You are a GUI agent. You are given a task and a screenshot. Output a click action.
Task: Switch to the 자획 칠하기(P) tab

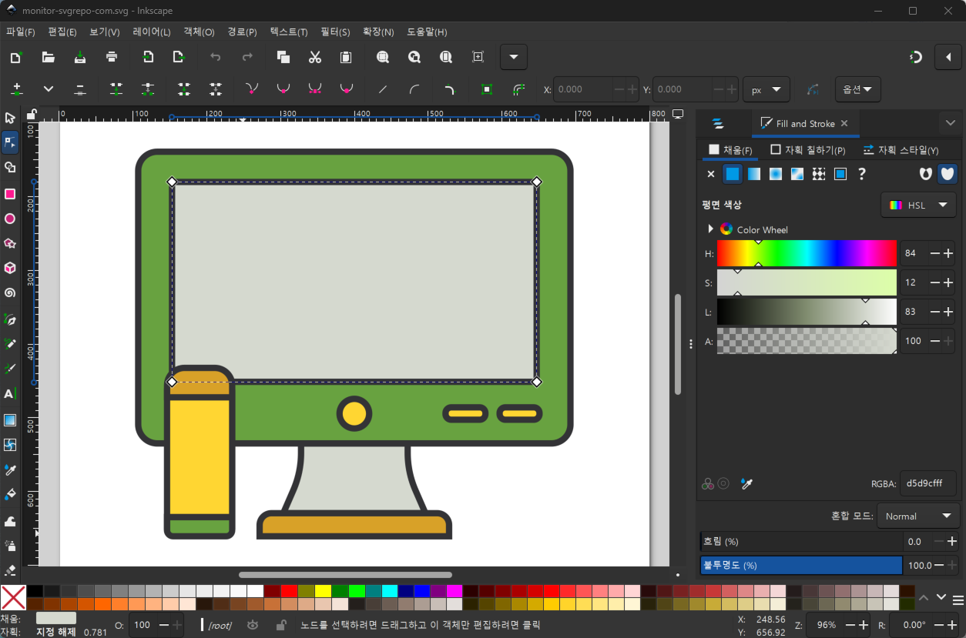point(808,150)
